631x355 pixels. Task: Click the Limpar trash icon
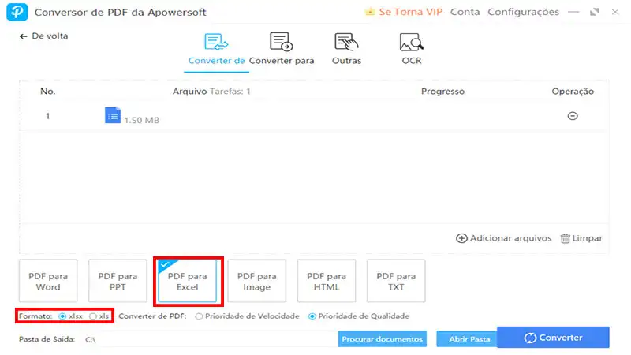[565, 238]
